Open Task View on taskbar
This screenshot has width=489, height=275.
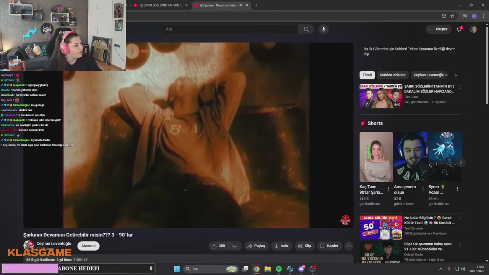[245, 269]
